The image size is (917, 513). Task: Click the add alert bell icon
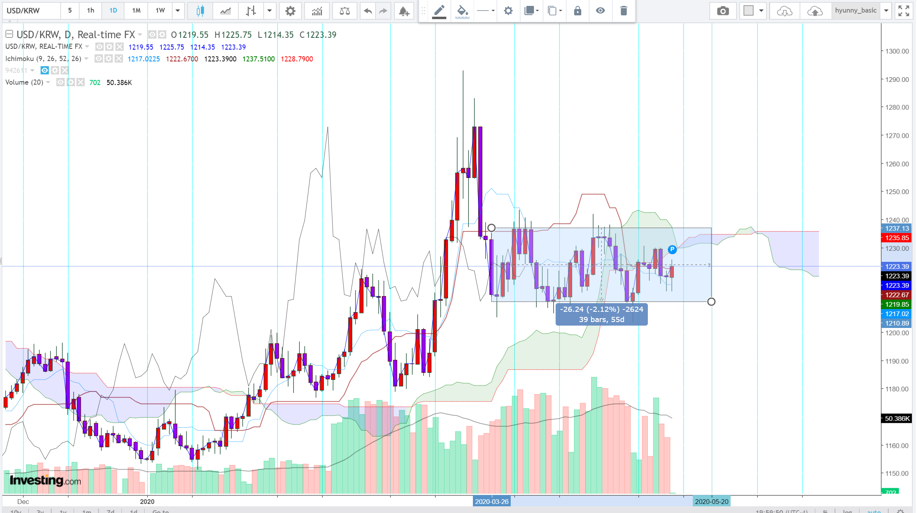pyautogui.click(x=404, y=11)
